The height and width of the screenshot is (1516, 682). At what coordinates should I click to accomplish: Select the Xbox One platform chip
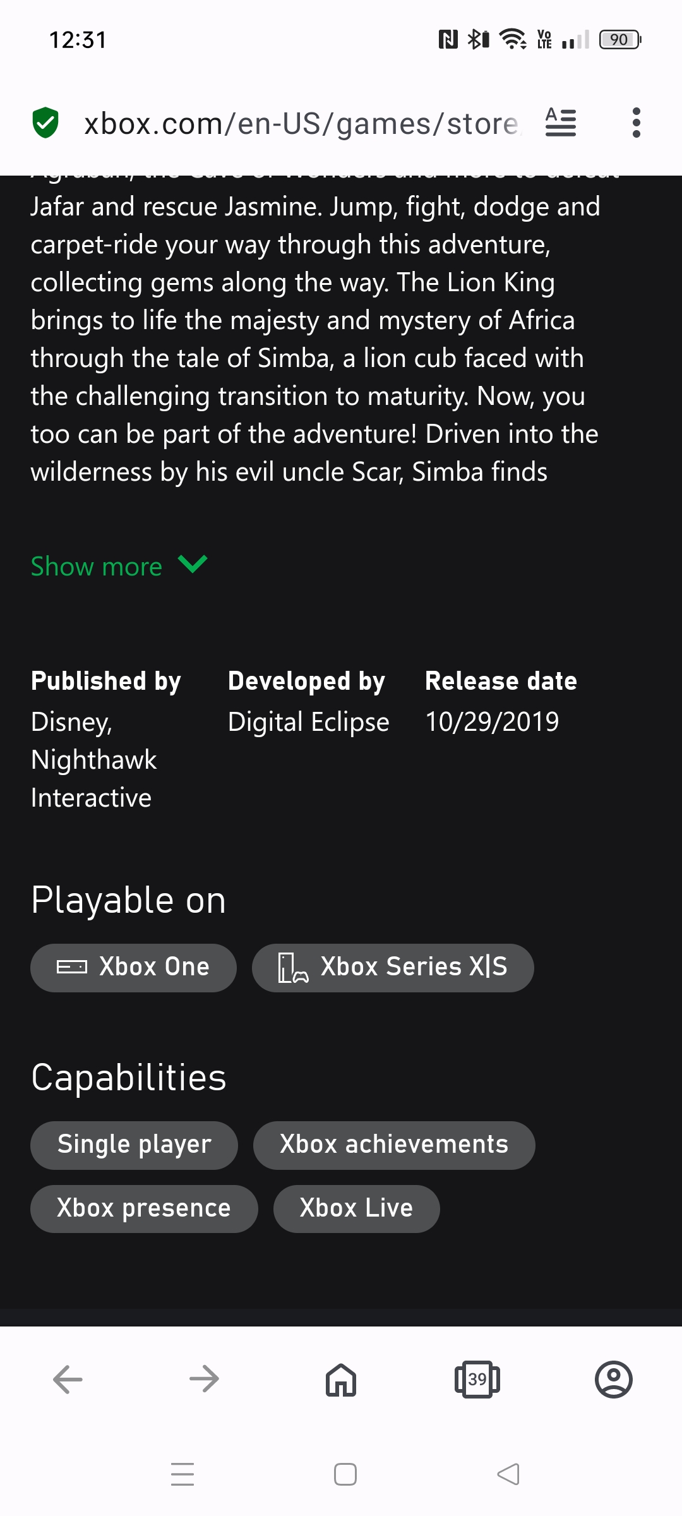[133, 968]
